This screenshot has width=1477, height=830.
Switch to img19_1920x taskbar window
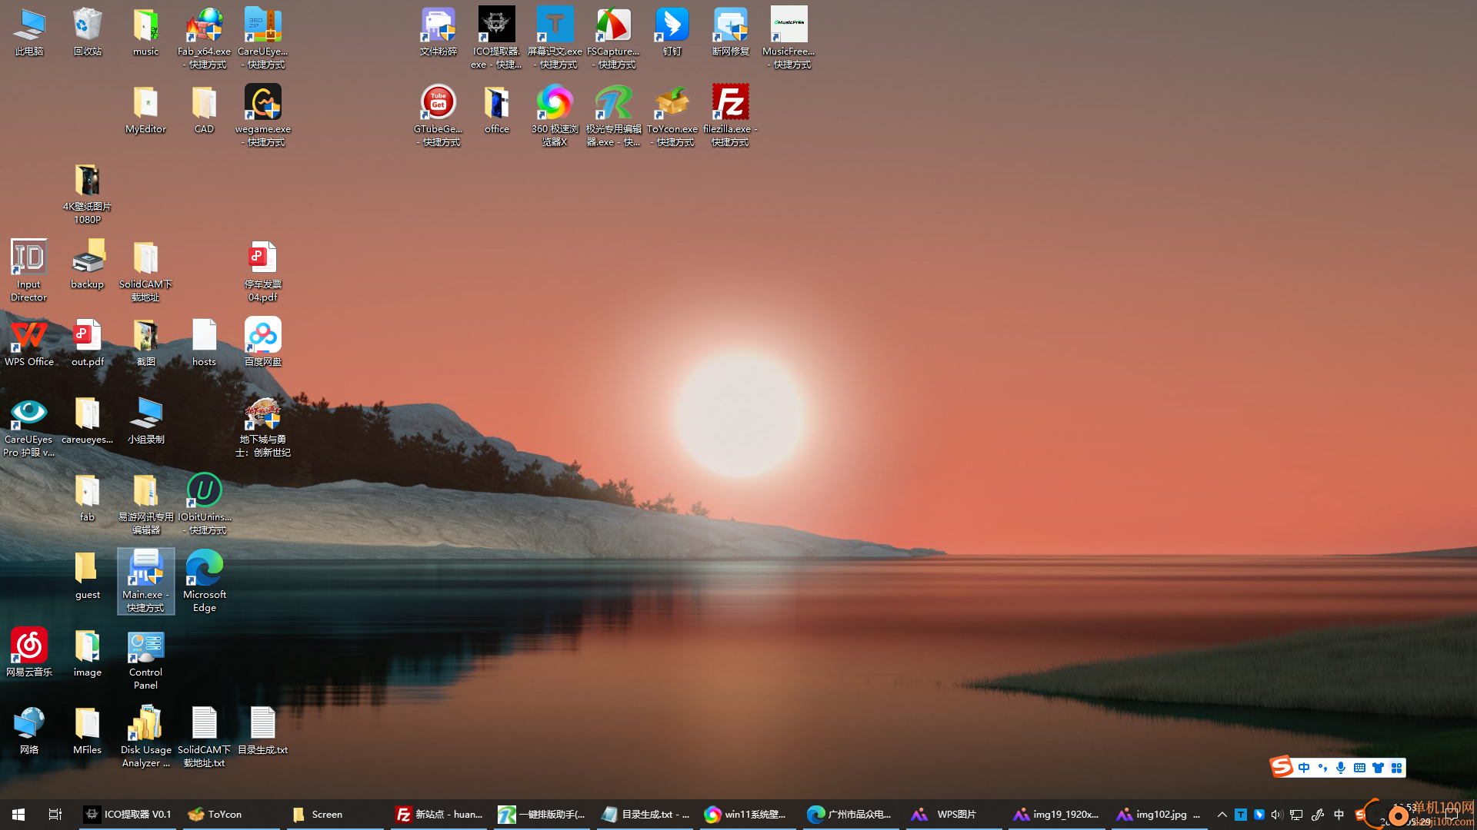pyautogui.click(x=1057, y=814)
